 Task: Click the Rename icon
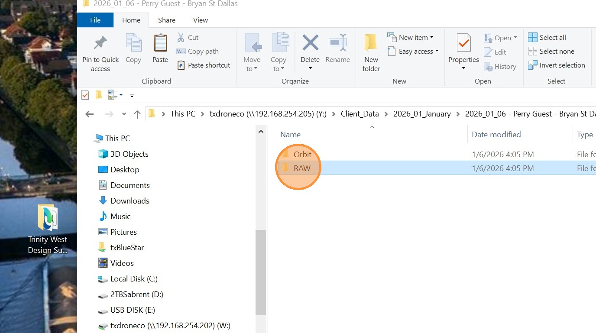point(338,43)
